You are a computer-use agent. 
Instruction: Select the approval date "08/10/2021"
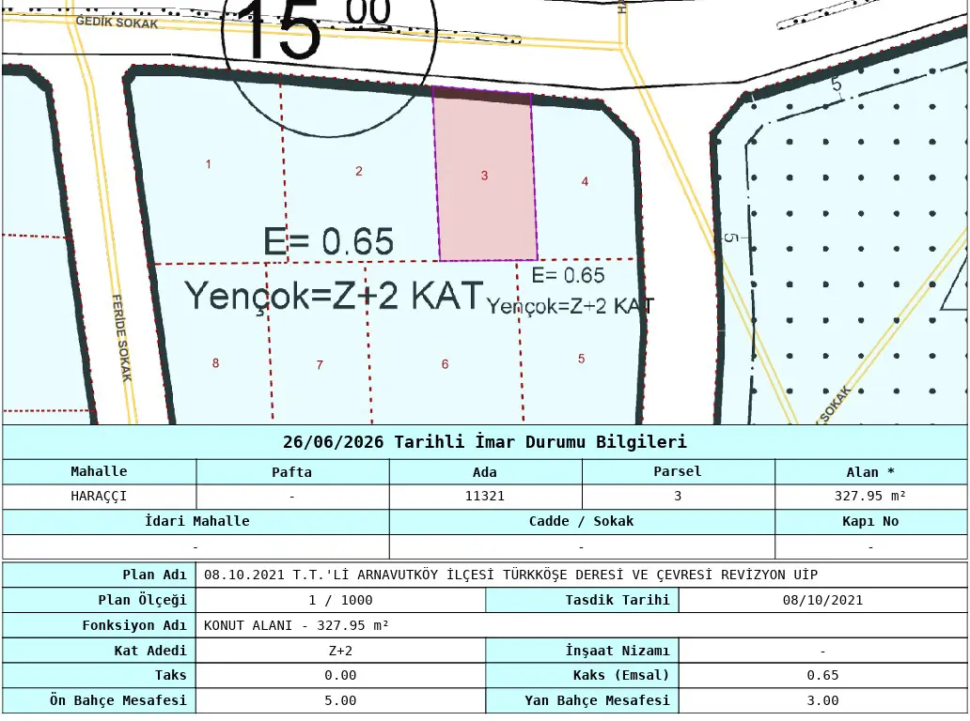[x=822, y=600]
